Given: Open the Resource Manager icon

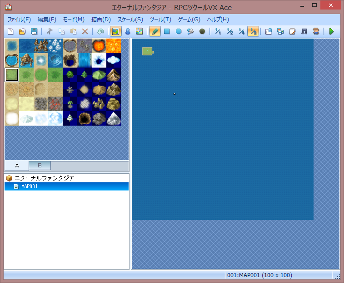Looking at the screenshot, I should (280, 31).
